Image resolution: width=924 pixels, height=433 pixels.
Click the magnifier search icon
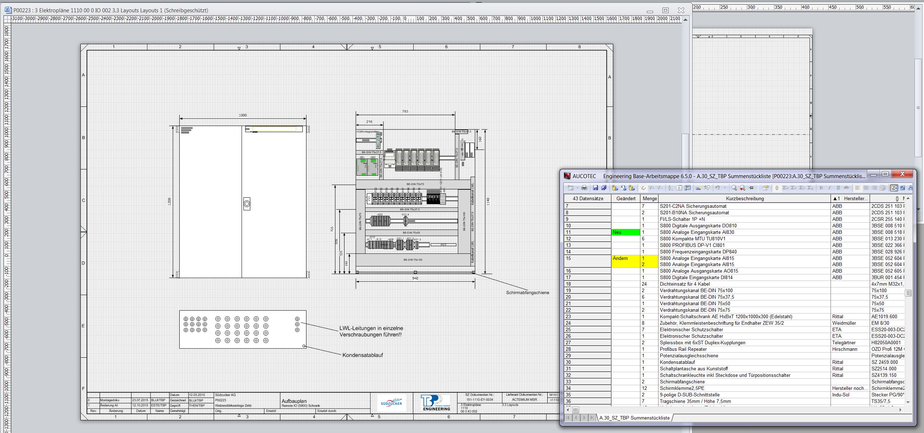pyautogui.click(x=734, y=188)
